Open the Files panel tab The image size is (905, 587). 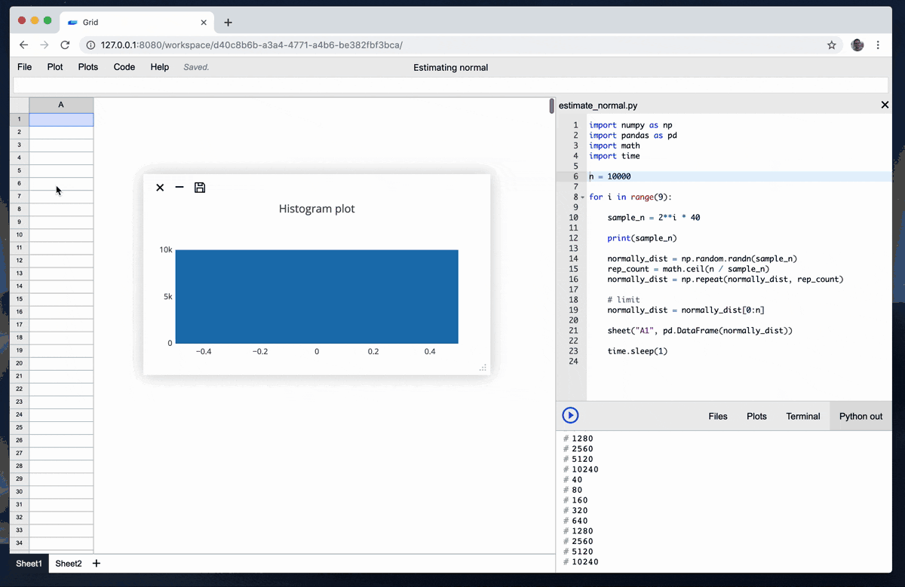(x=717, y=415)
